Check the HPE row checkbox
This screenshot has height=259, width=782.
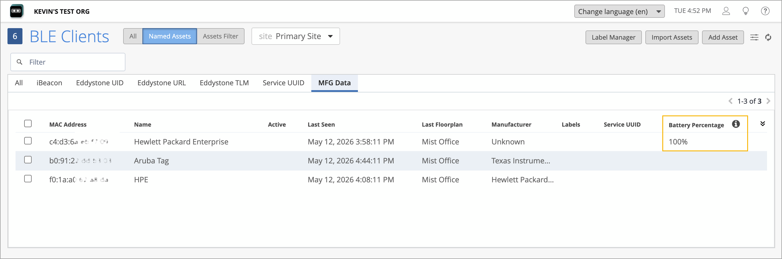pos(28,179)
